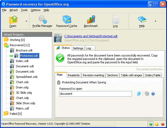The width and height of the screenshot is (167, 128).
Task: Click the blue question mark help icon
Action: (x=153, y=94)
